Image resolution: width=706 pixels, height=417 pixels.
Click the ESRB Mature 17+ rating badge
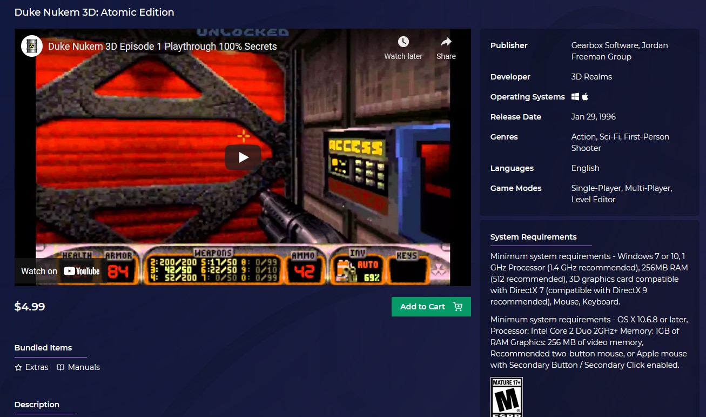pyautogui.click(x=507, y=398)
